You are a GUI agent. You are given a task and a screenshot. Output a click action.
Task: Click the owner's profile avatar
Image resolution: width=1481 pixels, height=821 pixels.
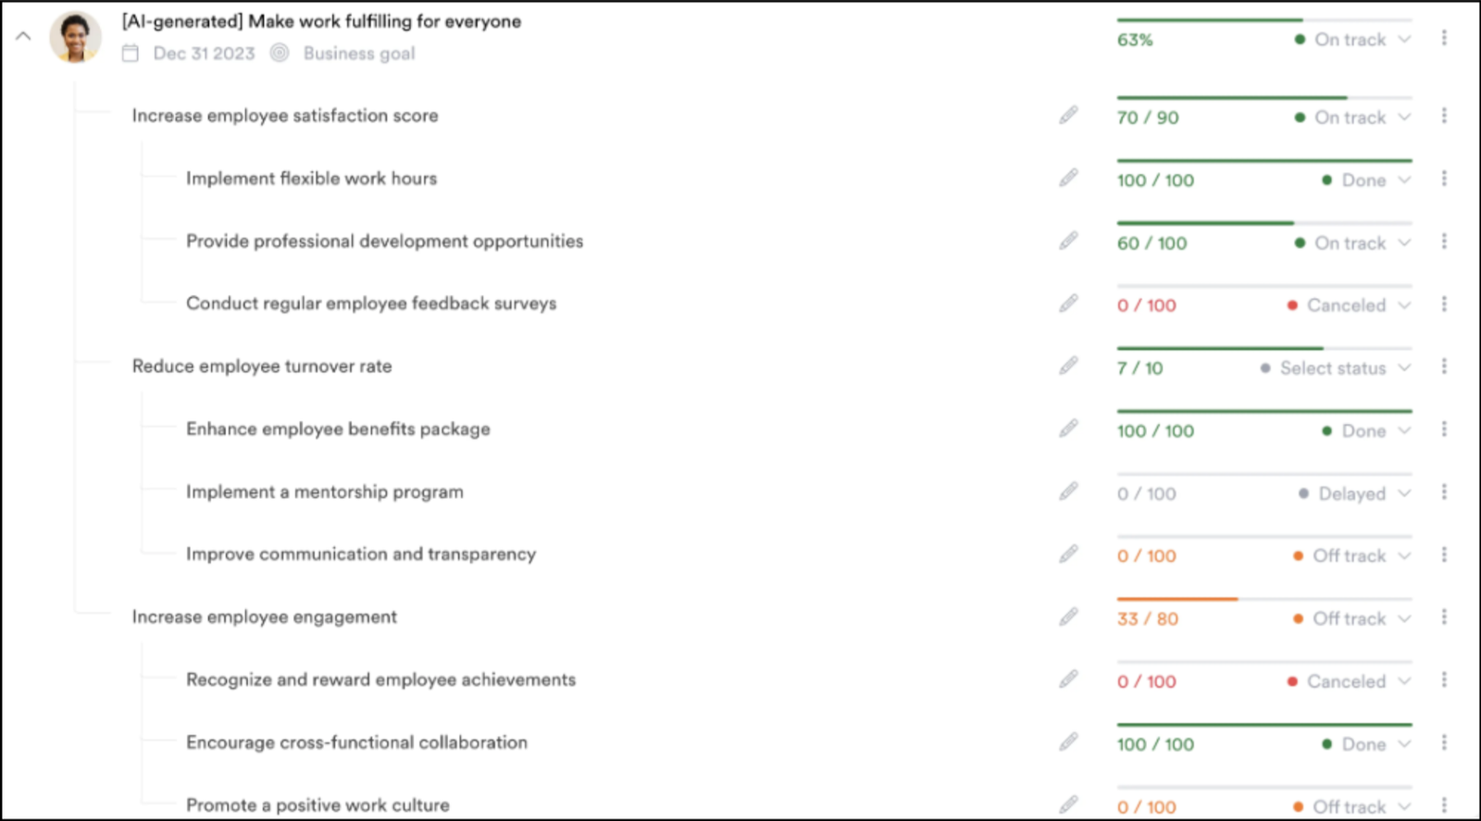(77, 35)
